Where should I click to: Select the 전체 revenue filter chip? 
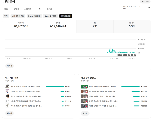tap(6, 16)
